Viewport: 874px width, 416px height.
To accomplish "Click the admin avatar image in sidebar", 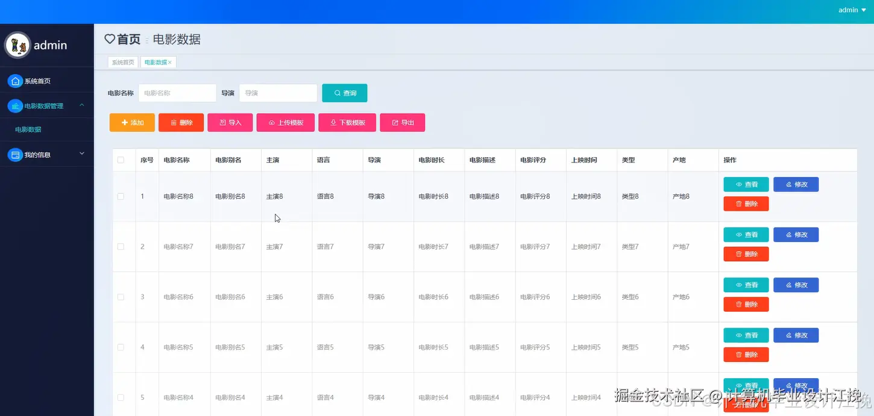I will point(17,45).
